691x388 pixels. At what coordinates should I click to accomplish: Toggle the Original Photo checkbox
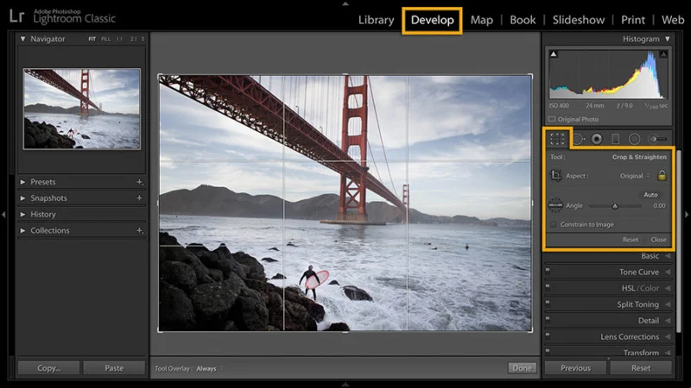coord(553,119)
